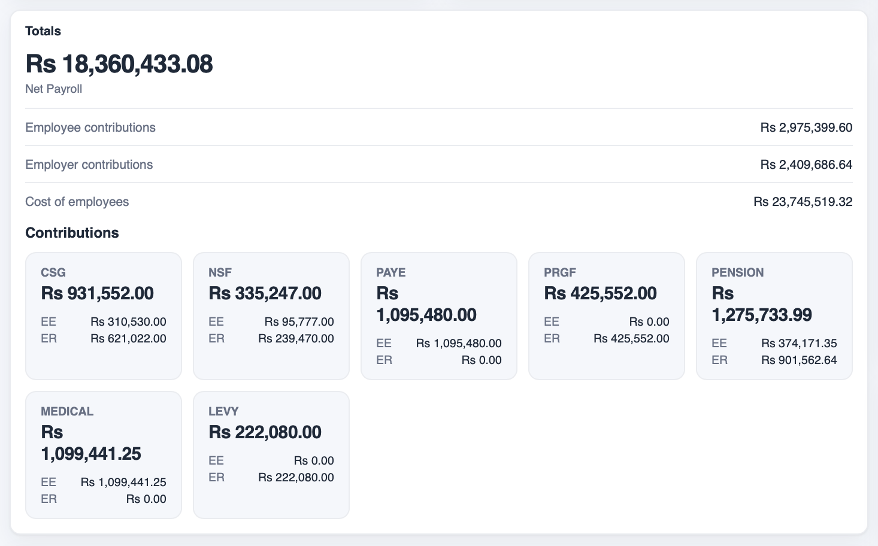Click the Net Payroll total amount
Screen dimensions: 878x546
tap(119, 64)
